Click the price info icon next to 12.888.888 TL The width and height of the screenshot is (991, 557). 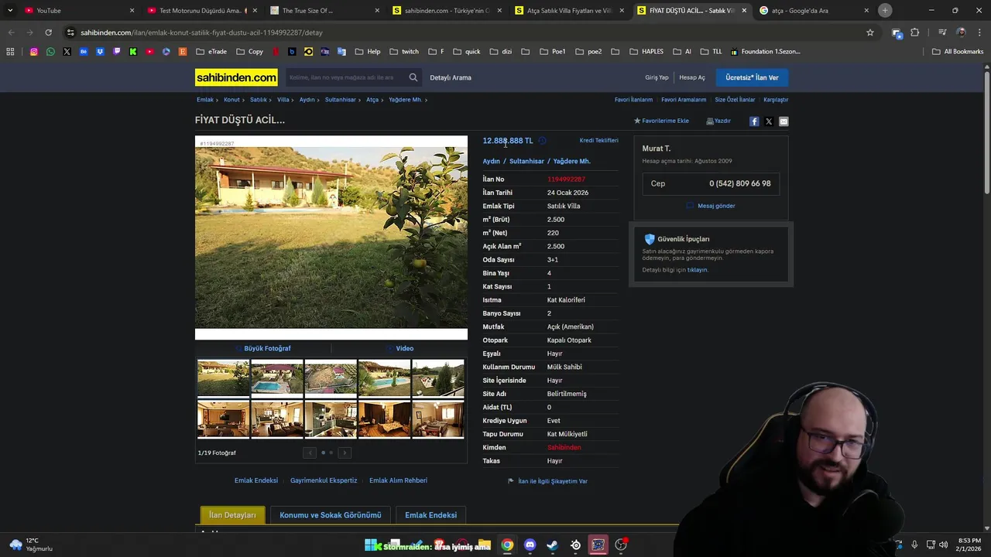click(x=542, y=141)
